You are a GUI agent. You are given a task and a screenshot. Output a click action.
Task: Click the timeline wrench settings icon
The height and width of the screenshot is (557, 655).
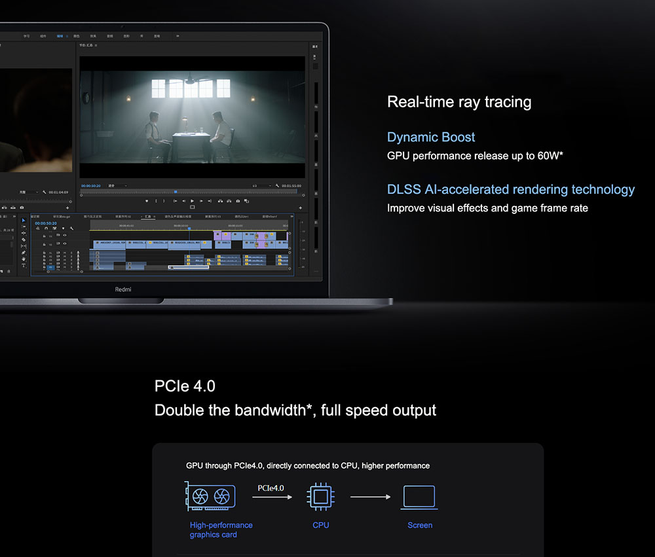71,228
